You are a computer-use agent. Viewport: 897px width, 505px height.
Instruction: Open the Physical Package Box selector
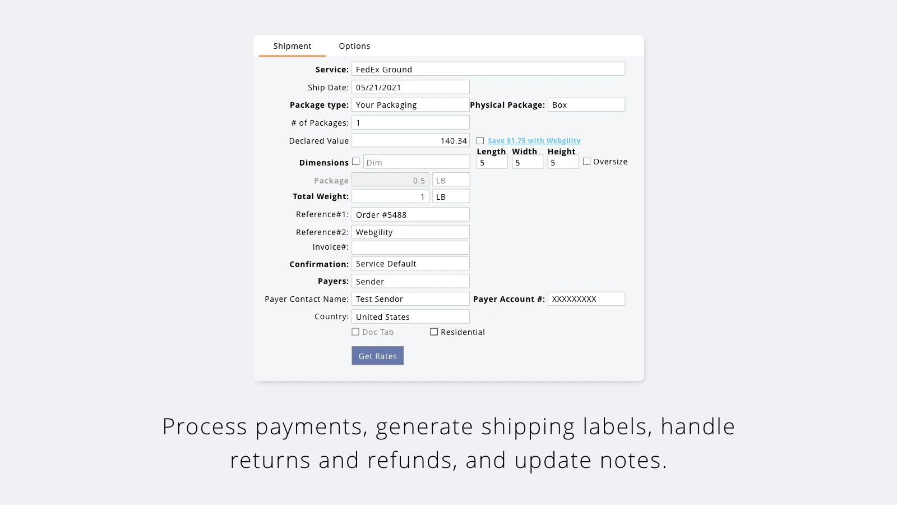click(x=586, y=104)
